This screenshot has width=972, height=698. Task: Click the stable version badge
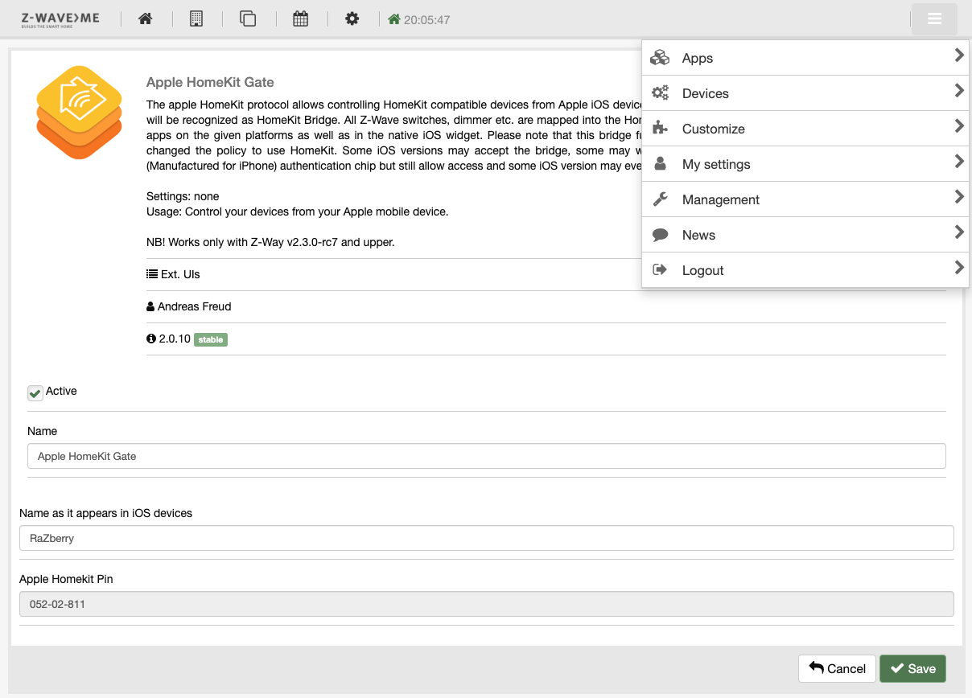click(x=211, y=339)
